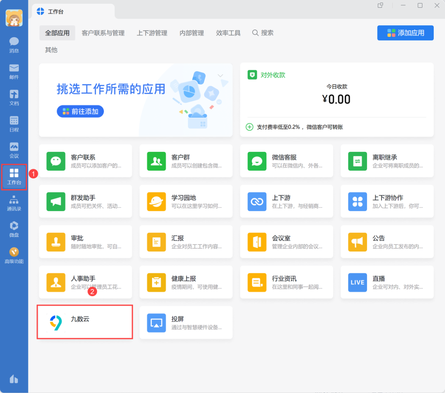The width and height of the screenshot is (445, 393).
Task: Open the 群发助手 app
Action: 85,201
